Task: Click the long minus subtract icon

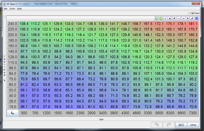Action: tap(179, 18)
